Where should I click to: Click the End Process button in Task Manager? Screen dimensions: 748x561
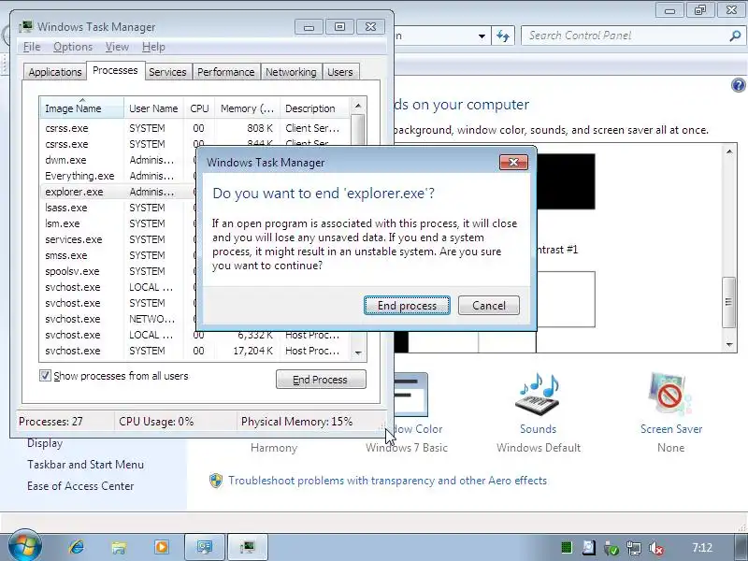[x=321, y=380]
